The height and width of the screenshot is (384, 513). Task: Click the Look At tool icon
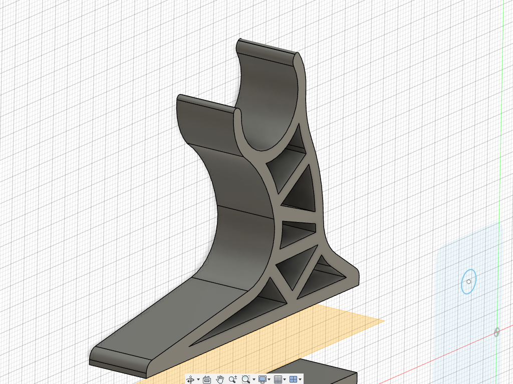pos(207,379)
